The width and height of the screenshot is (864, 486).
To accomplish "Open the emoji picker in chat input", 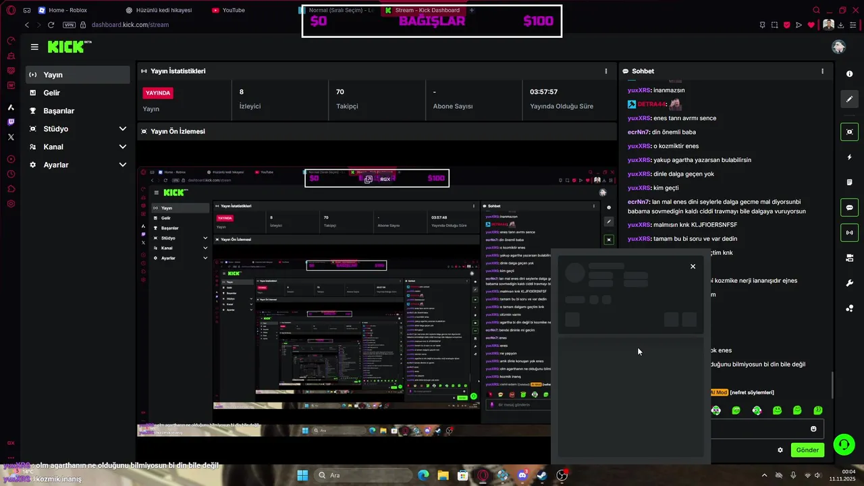I will tap(813, 429).
